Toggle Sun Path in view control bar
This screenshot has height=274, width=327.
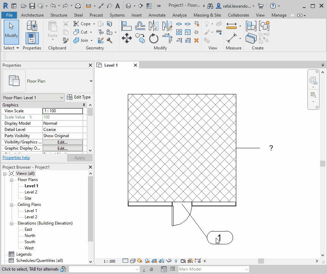pyautogui.click(x=140, y=261)
